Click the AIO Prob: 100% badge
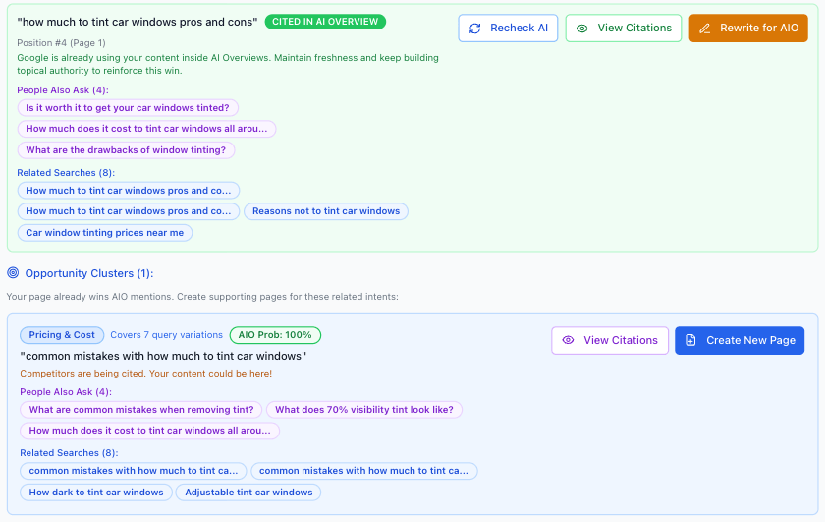Screen dimensions: 825x522 [275, 335]
